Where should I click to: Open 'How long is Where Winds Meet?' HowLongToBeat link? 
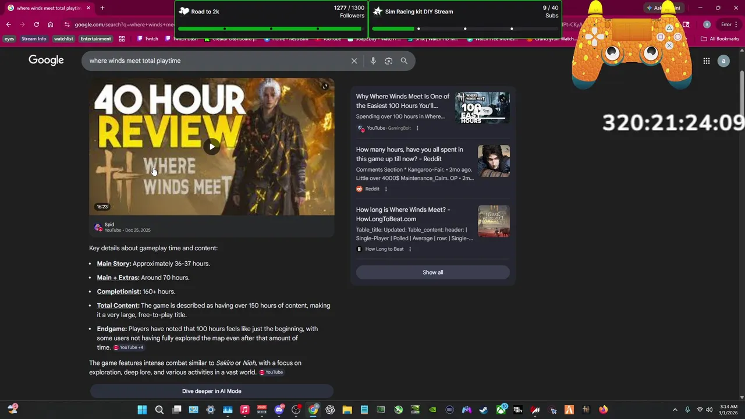click(x=403, y=214)
